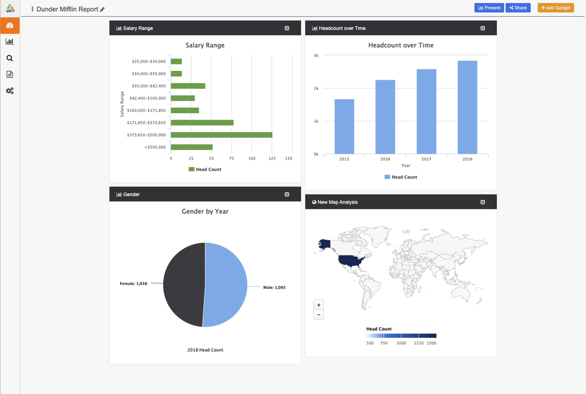Screen dimensions: 586x394
Task: Click the '3k' y-axis label
Action: coord(316,55)
